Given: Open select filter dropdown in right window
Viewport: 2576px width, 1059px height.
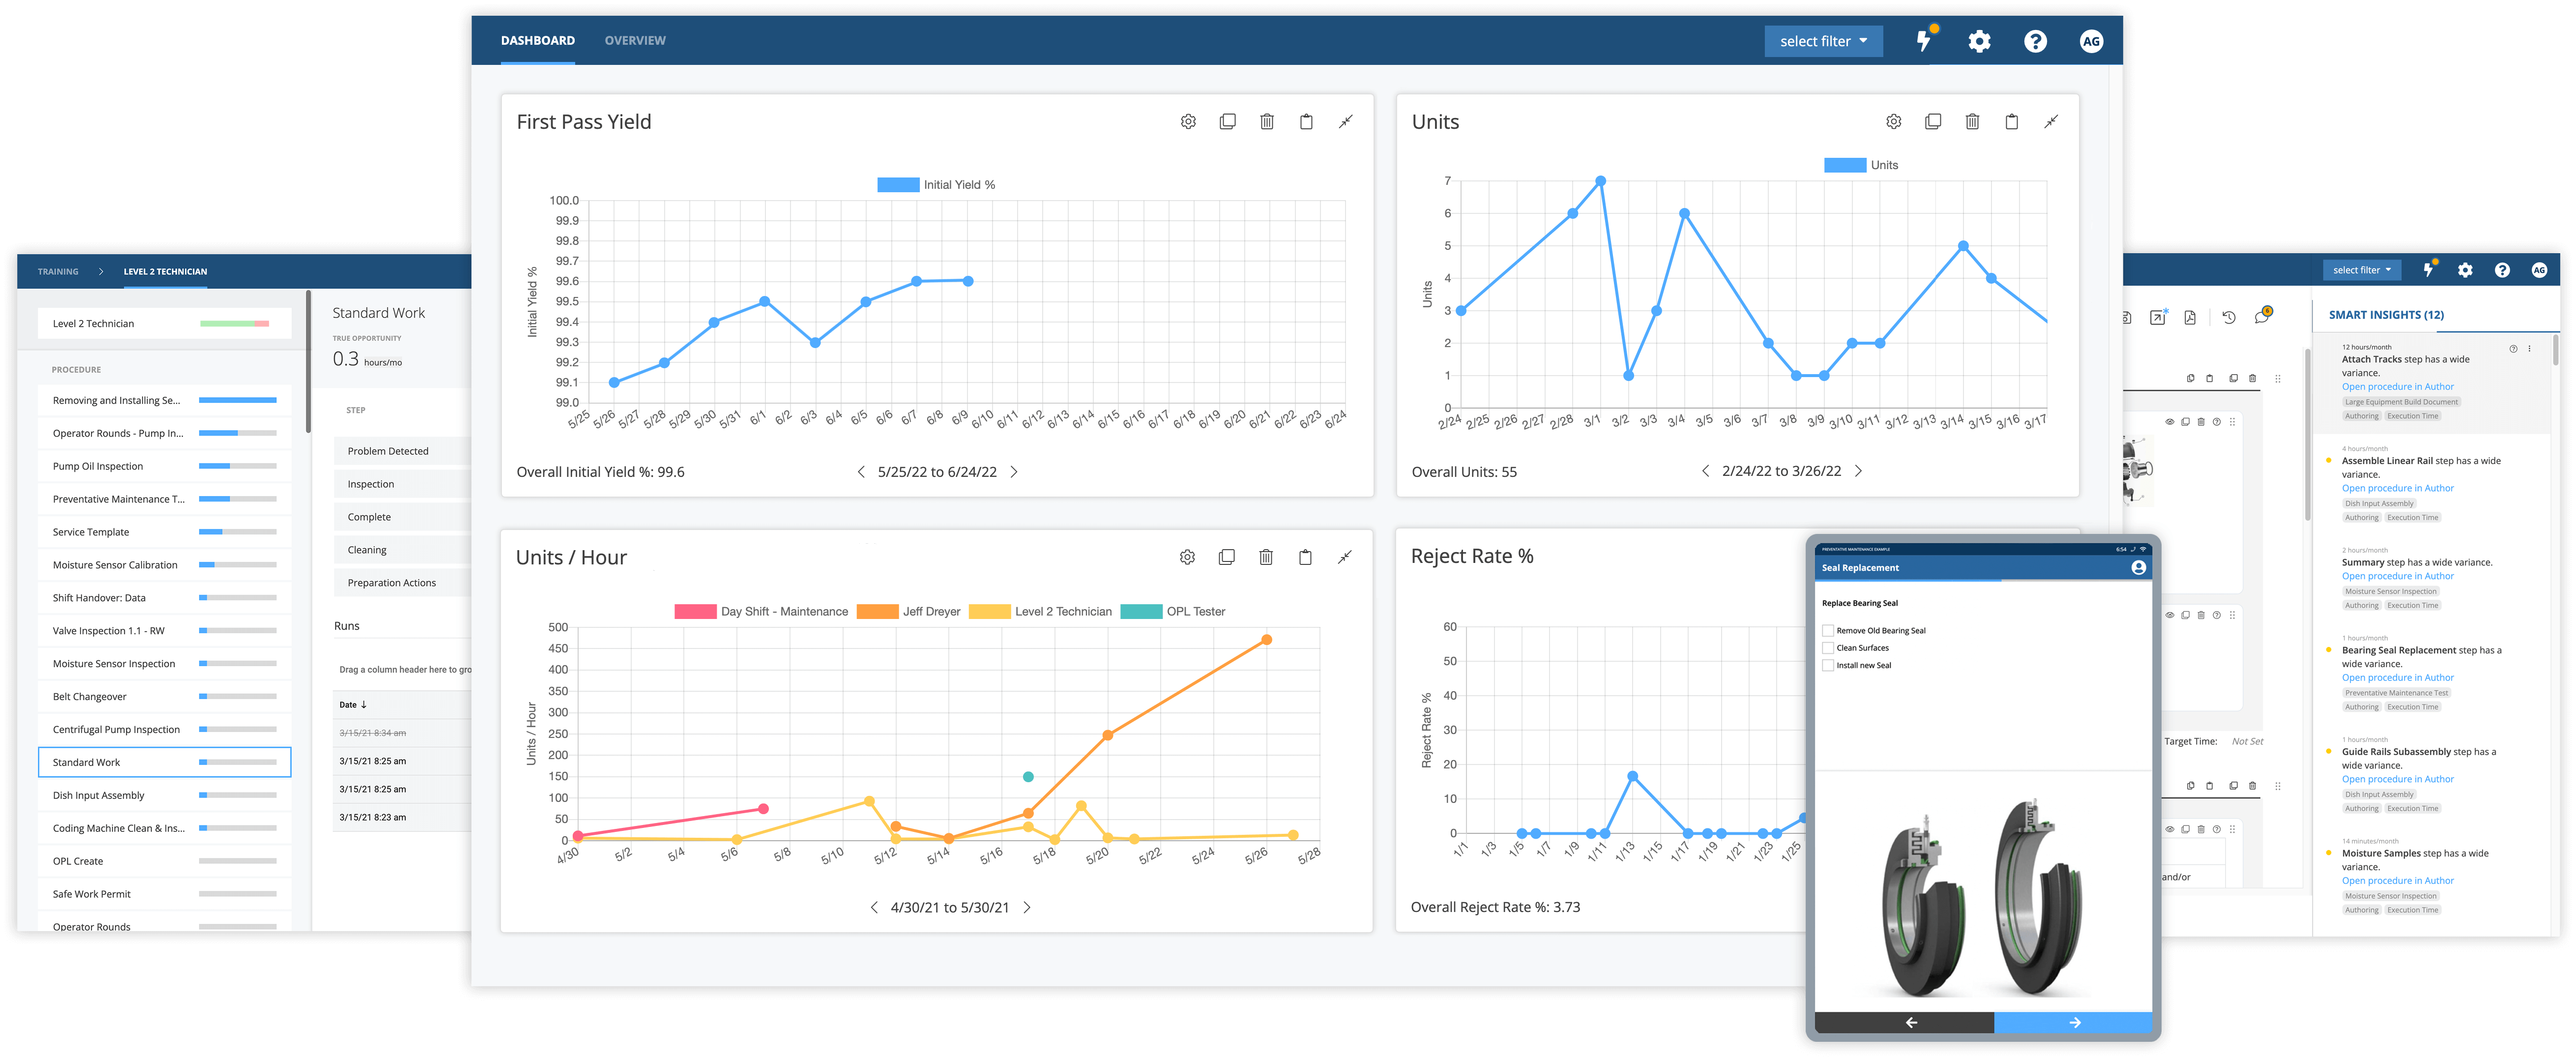Looking at the screenshot, I should coord(2361,270).
